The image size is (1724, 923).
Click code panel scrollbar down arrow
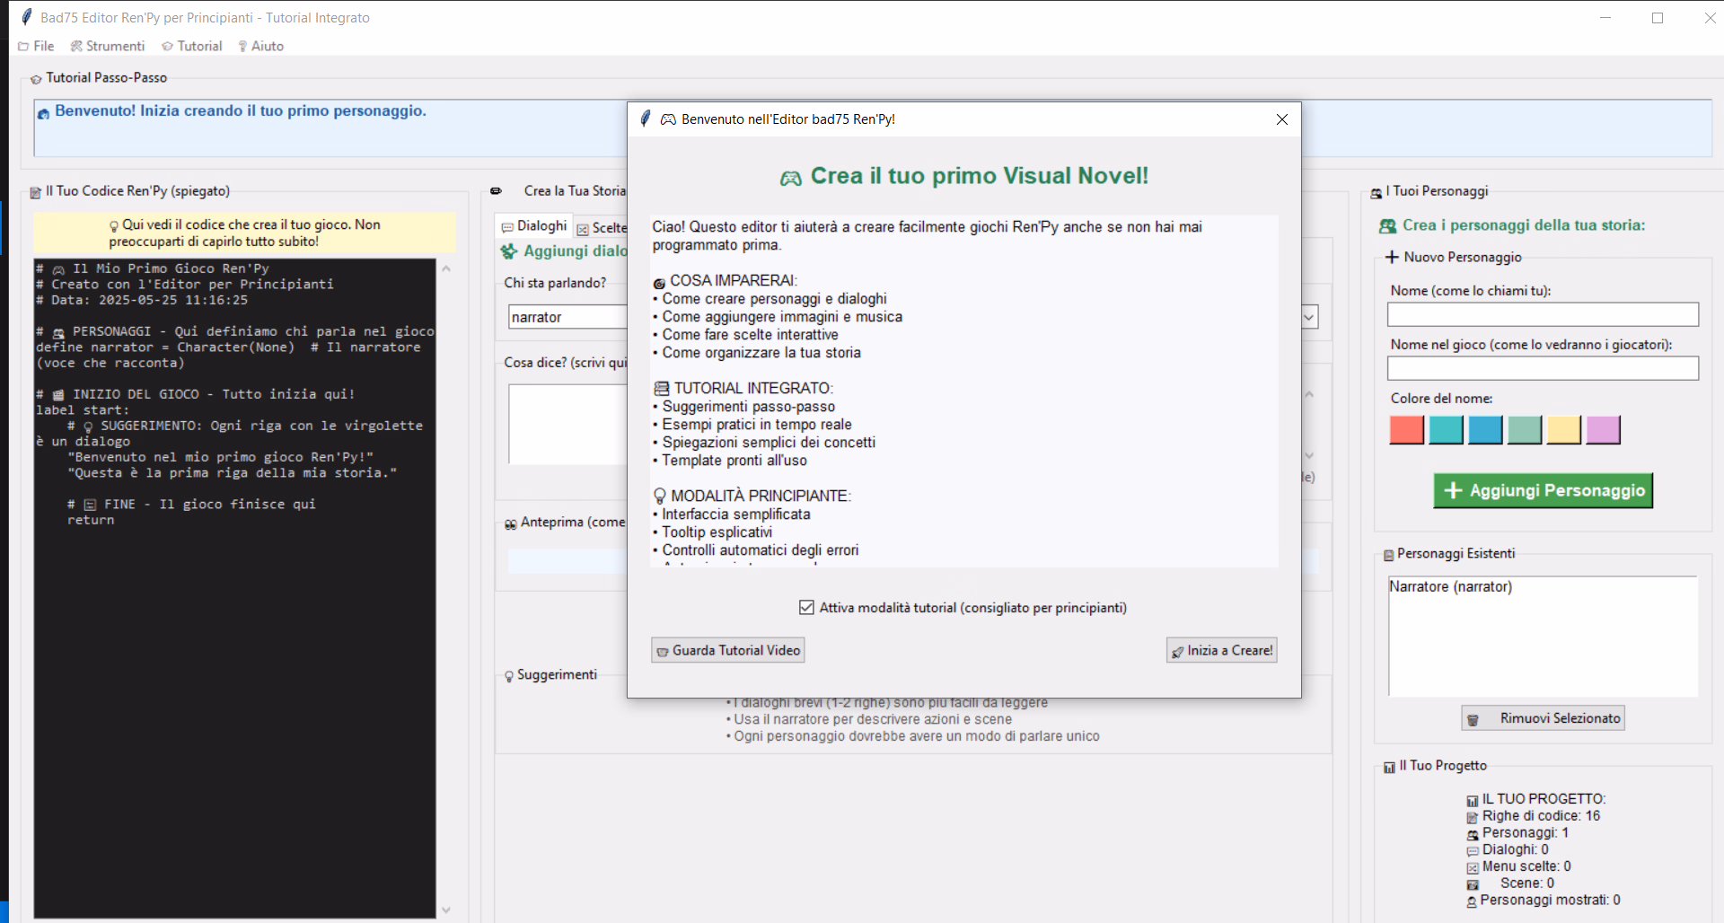[x=446, y=910]
